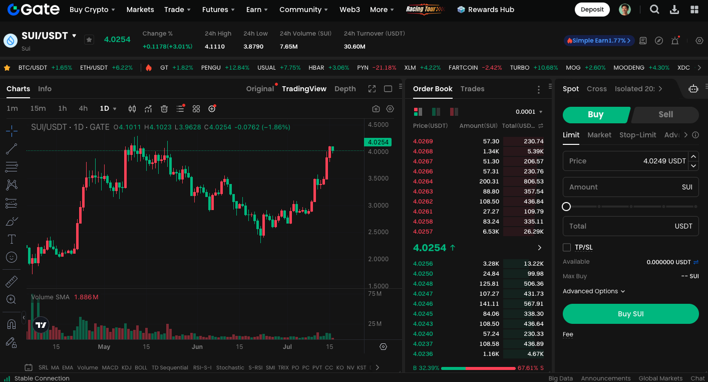Image resolution: width=708 pixels, height=382 pixels.
Task: Expand chart to fullscreen
Action: click(372, 89)
